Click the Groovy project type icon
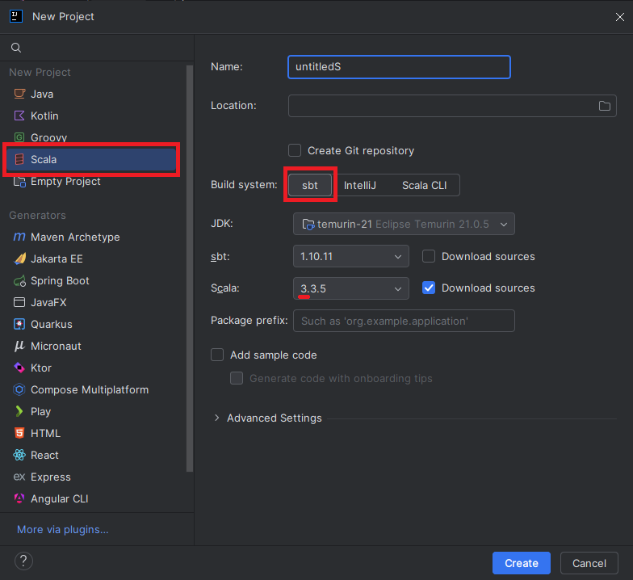Screen dimensions: 633x580 (19, 137)
